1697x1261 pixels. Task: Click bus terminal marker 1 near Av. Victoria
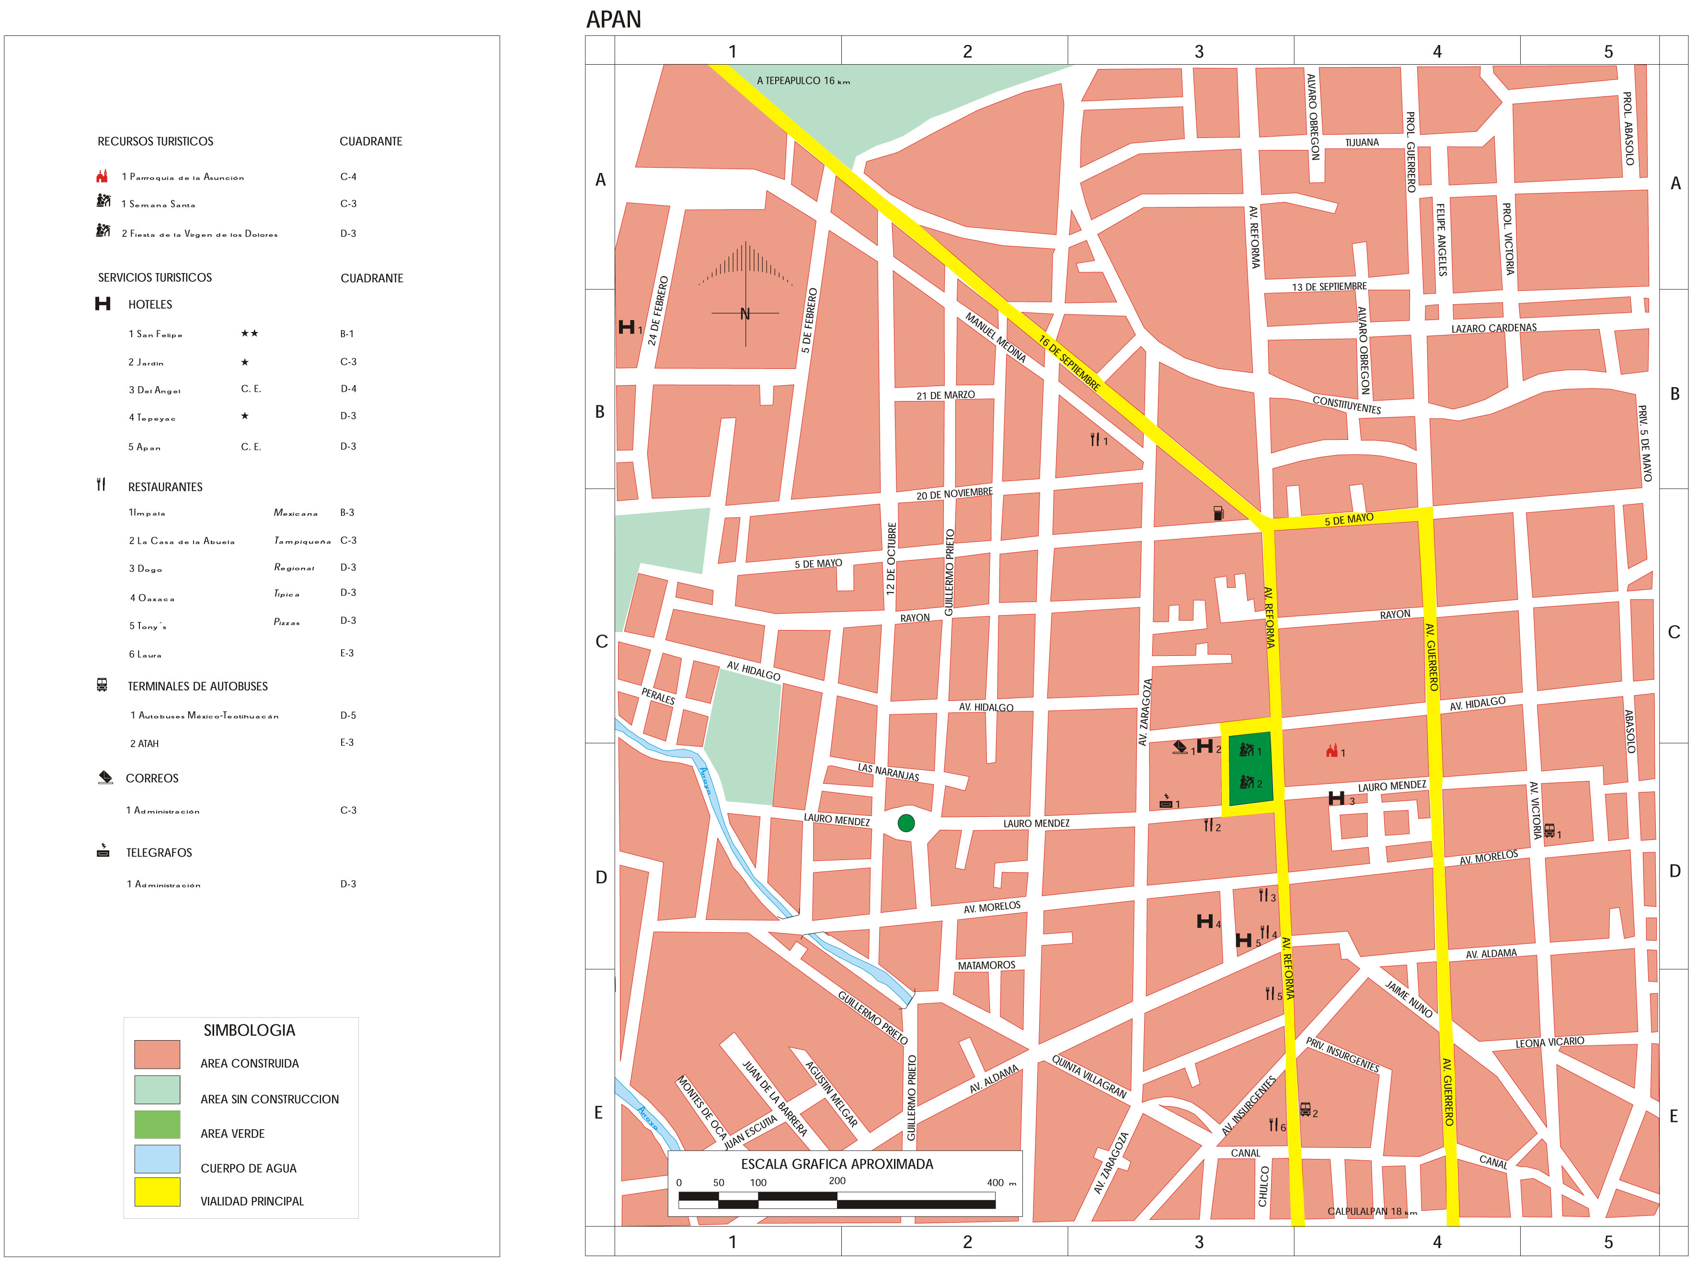click(1549, 830)
